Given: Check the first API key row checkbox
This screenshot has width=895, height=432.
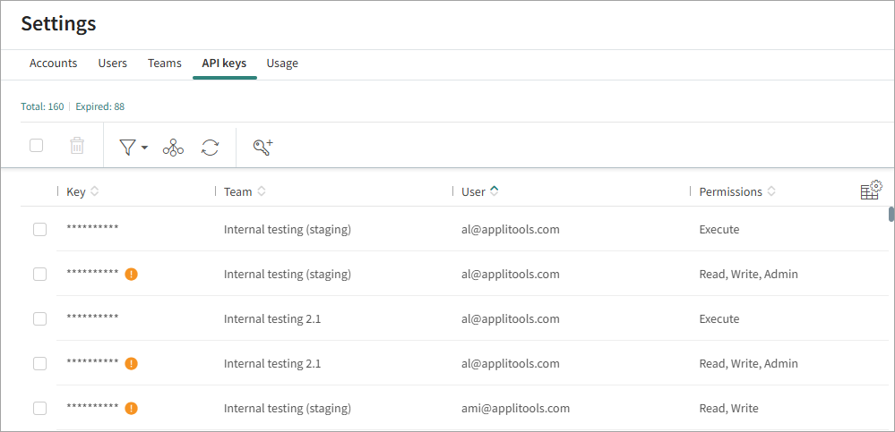Looking at the screenshot, I should [x=39, y=229].
